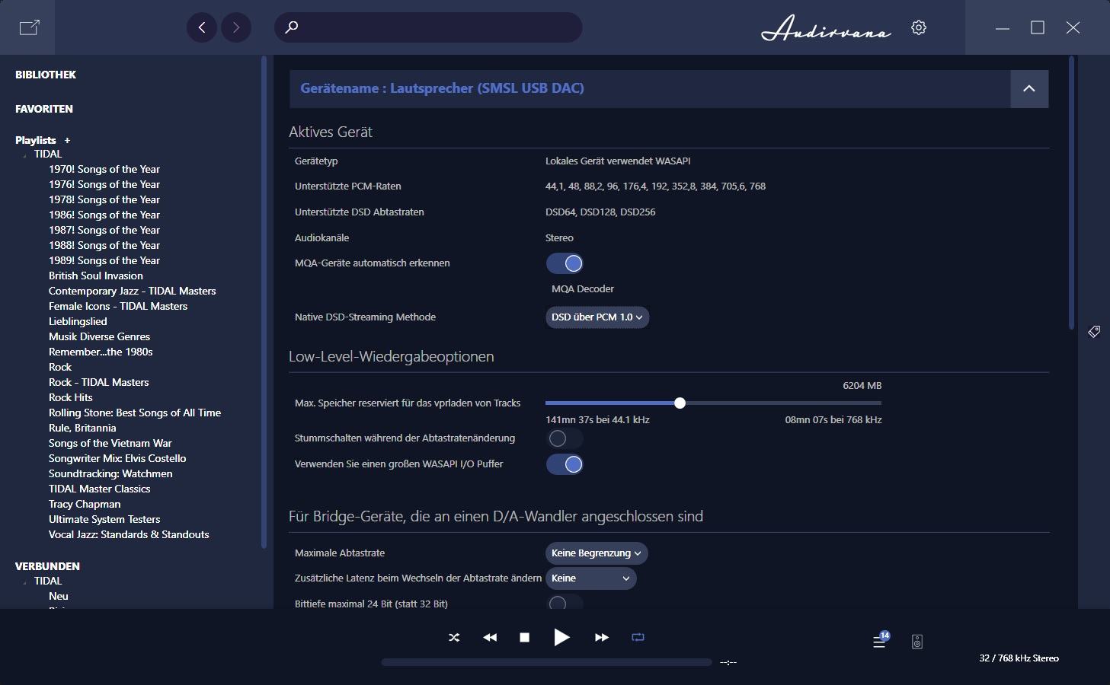1110x685 pixels.
Task: Open Neu under TIDAL
Action: coord(59,596)
